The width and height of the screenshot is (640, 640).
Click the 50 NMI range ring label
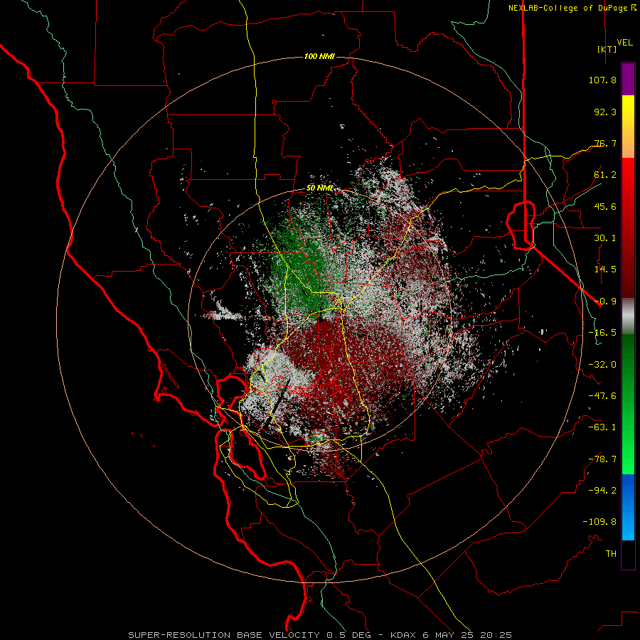point(319,188)
